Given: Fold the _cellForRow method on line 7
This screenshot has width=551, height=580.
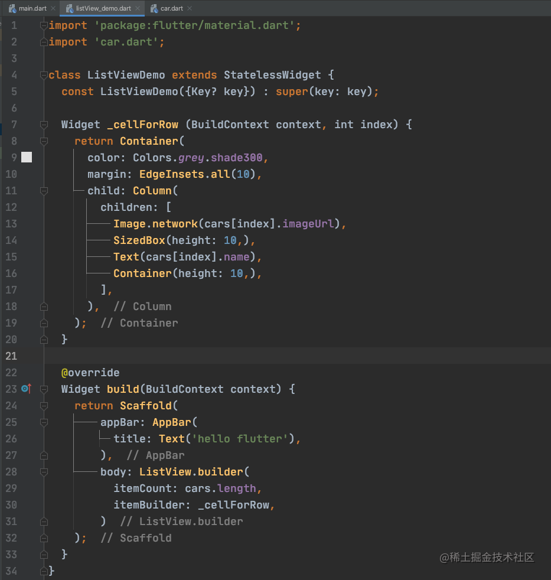Looking at the screenshot, I should click(x=44, y=125).
